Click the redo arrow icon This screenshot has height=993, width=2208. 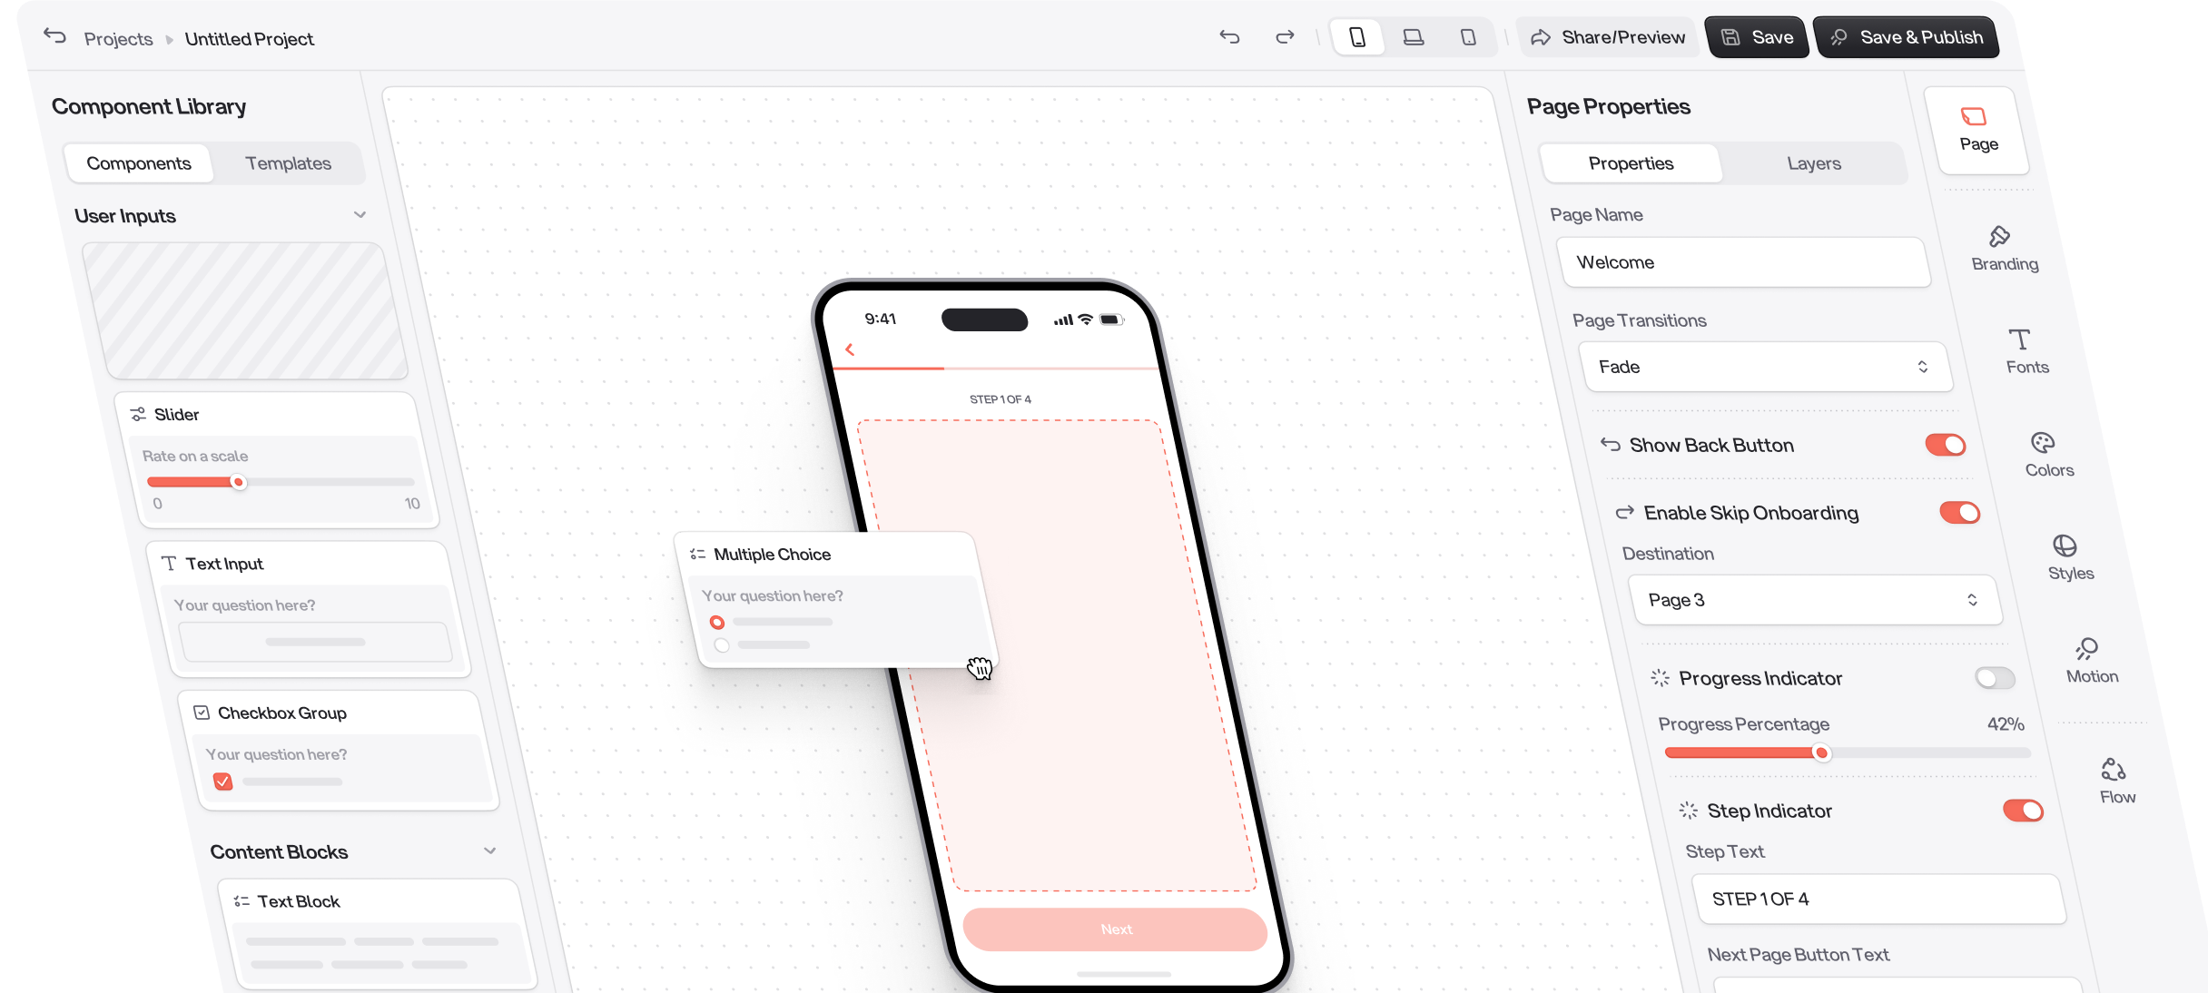coord(1285,37)
